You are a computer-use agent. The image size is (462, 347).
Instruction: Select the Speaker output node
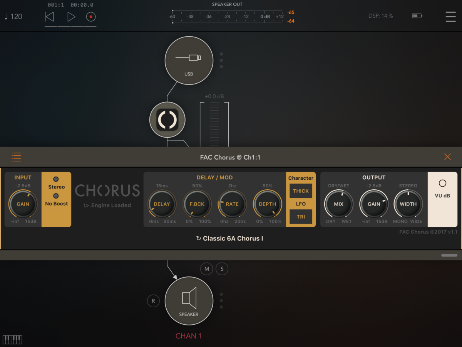pyautogui.click(x=189, y=301)
